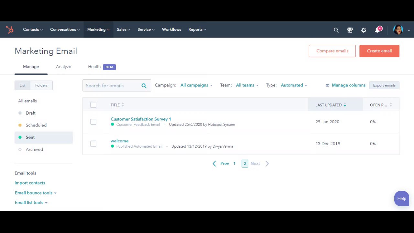
Task: Sort by Last Updated column arrow
Action: 345,105
